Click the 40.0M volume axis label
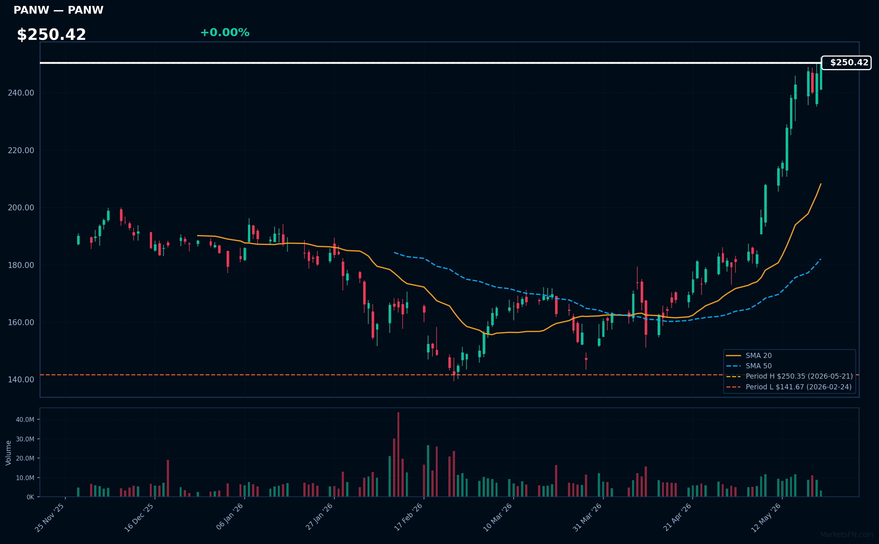The height and width of the screenshot is (544, 879). click(x=25, y=420)
